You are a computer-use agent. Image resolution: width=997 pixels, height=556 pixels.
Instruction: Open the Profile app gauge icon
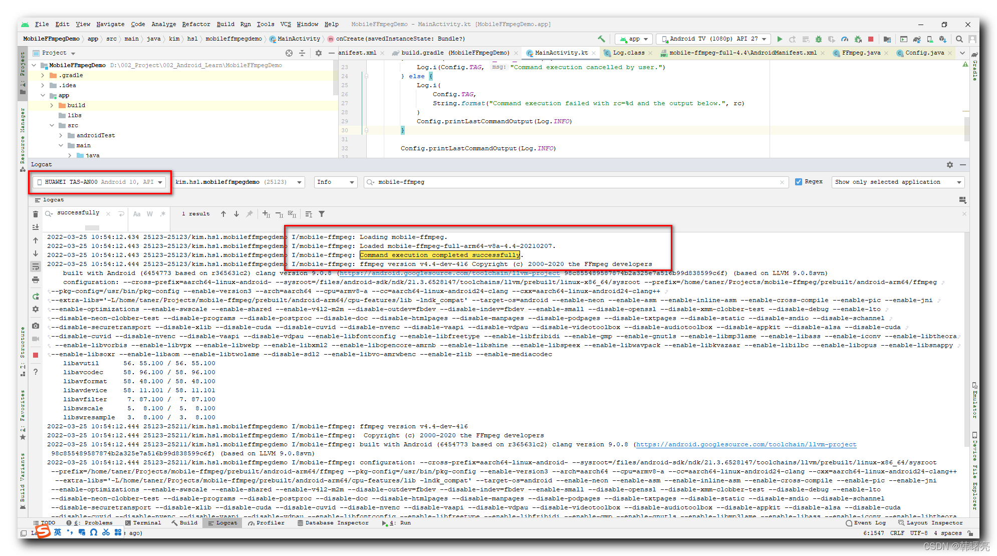[845, 39]
